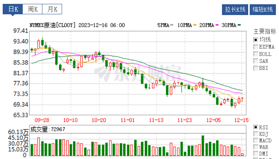This screenshot has width=279, height=159.
Task: Switch to the 日K daily chart tab
Action: pyautogui.click(x=12, y=9)
